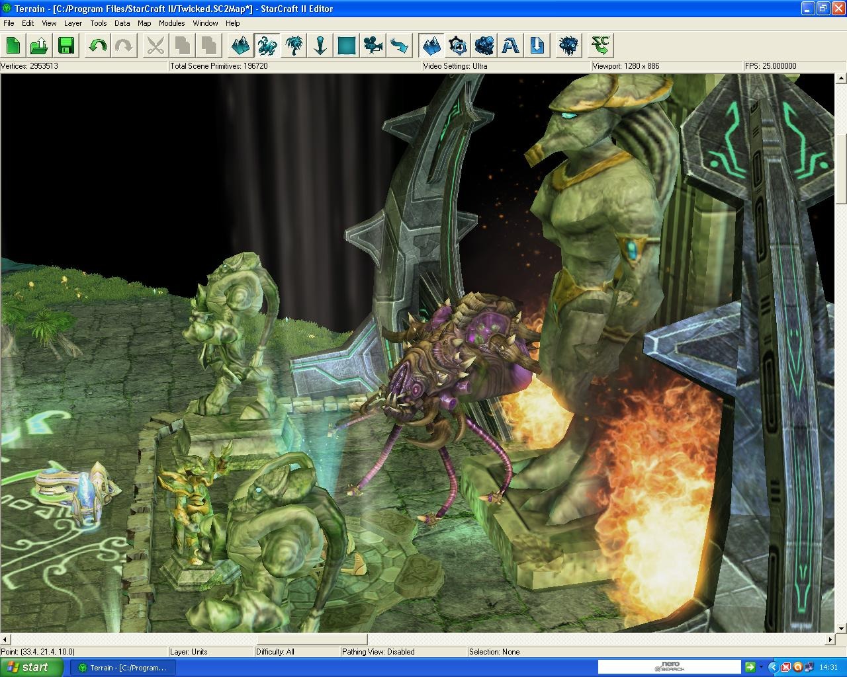Click the Layer: Units status entry
The image size is (847, 677).
(189, 652)
